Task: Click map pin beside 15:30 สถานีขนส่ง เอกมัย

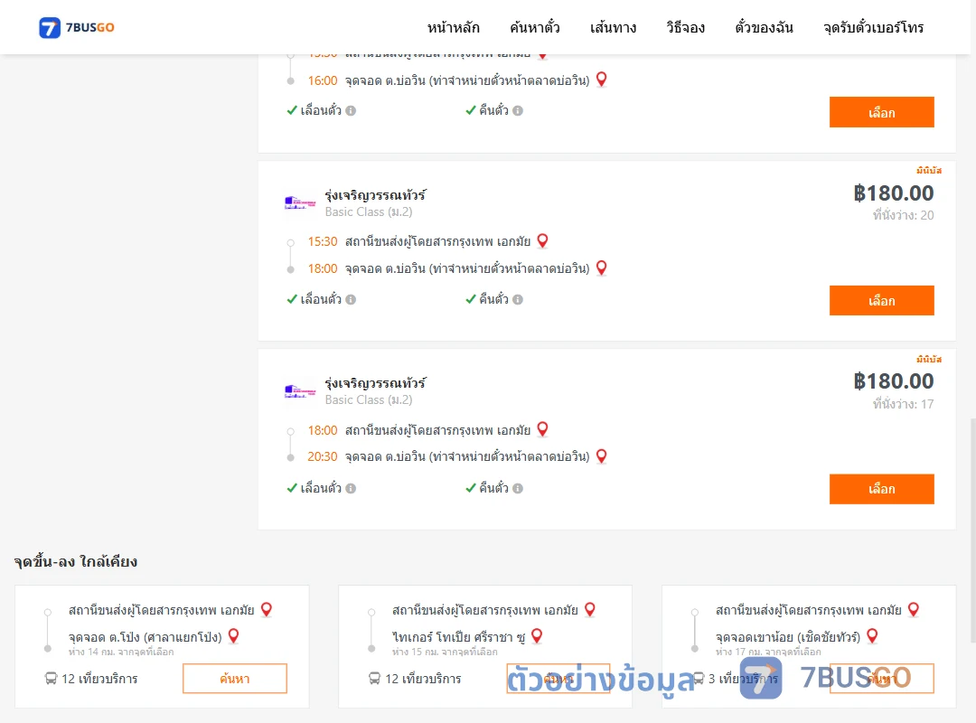Action: coord(542,240)
